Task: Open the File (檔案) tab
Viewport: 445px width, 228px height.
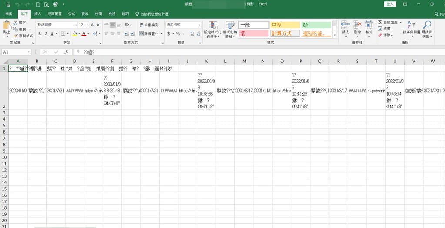Action: click(x=9, y=14)
